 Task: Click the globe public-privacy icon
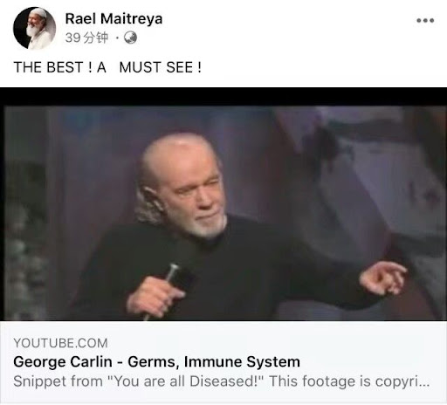(130, 38)
